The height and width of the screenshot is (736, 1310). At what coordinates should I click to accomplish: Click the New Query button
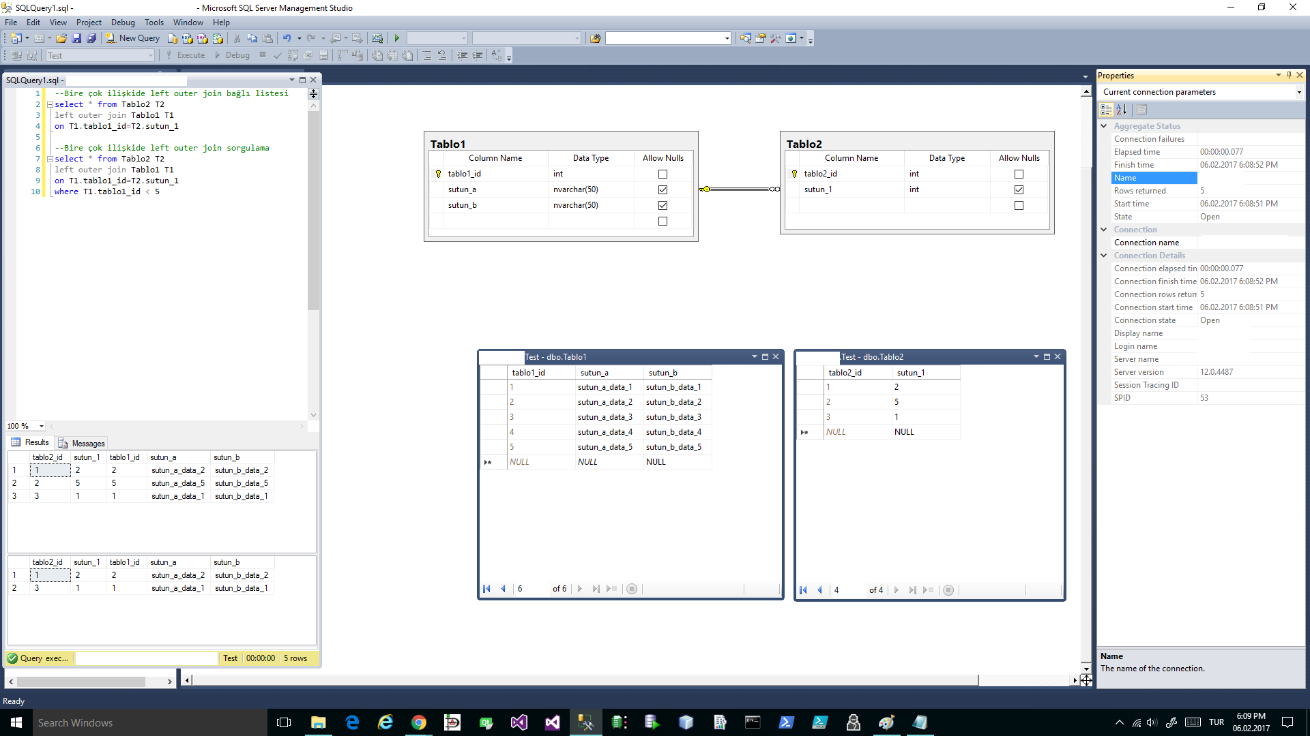(x=133, y=38)
